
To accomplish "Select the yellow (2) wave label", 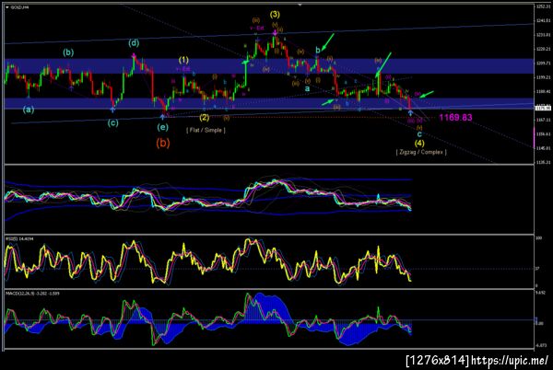I will click(205, 117).
